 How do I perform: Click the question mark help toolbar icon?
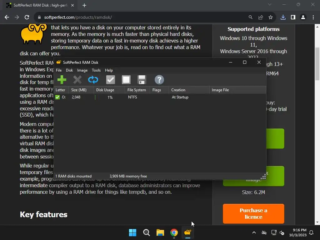point(159,80)
